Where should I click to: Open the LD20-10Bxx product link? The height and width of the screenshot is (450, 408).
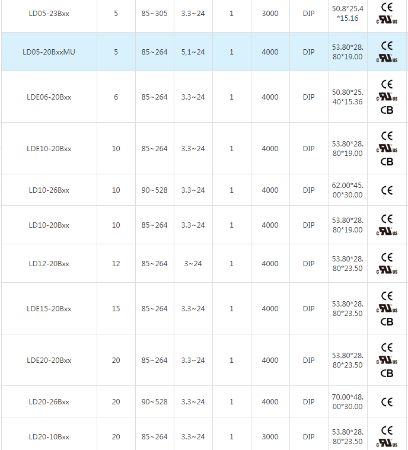coord(49,437)
